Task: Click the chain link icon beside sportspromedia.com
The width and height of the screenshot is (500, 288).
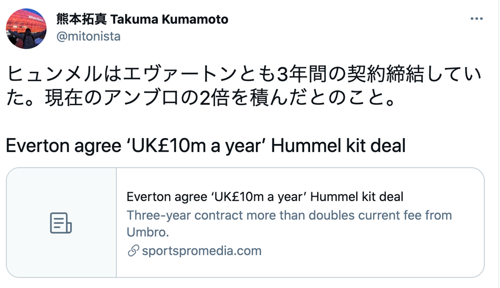Action: coord(133,251)
